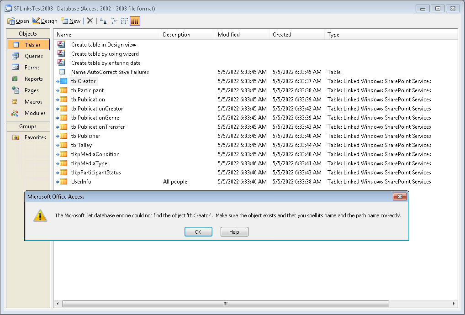Screen dimensions: 465x315
Task: Select the tblTalley table name
Action: click(82, 145)
